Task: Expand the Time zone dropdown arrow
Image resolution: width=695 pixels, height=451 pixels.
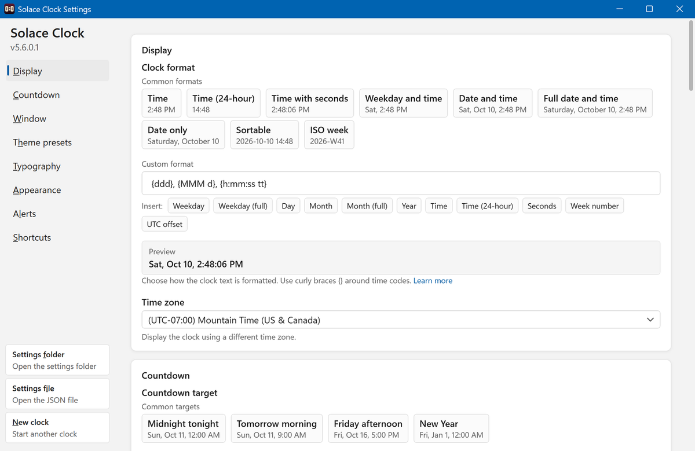Action: click(x=650, y=320)
